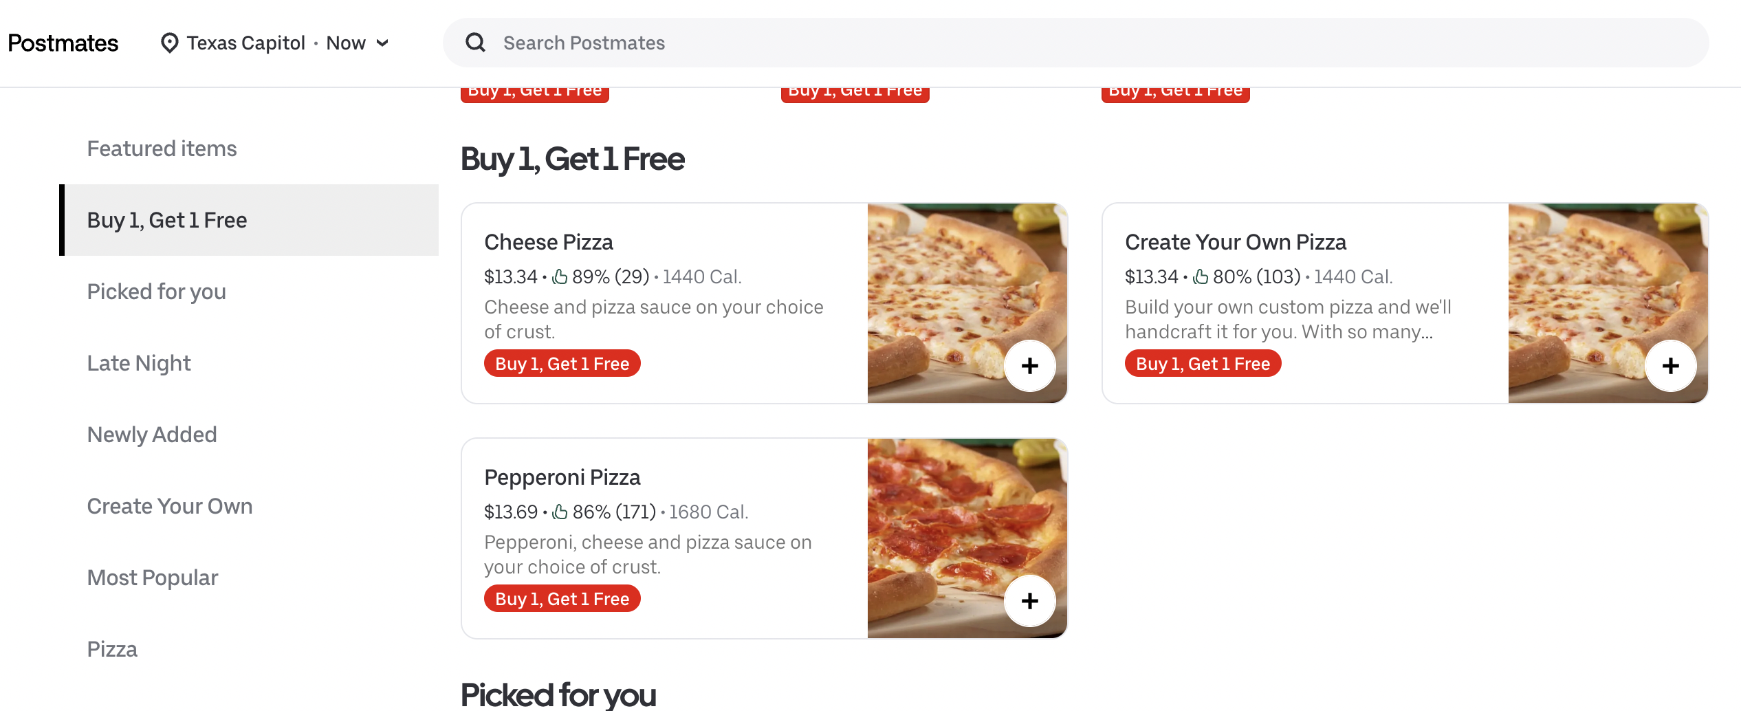This screenshot has height=711, width=1741.
Task: Open the Postmates home logo link
Action: click(x=63, y=43)
